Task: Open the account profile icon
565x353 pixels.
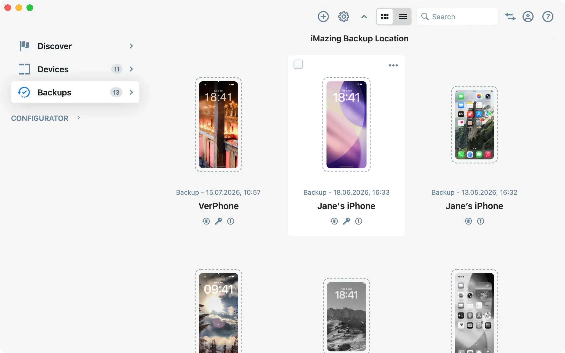Action: click(528, 17)
